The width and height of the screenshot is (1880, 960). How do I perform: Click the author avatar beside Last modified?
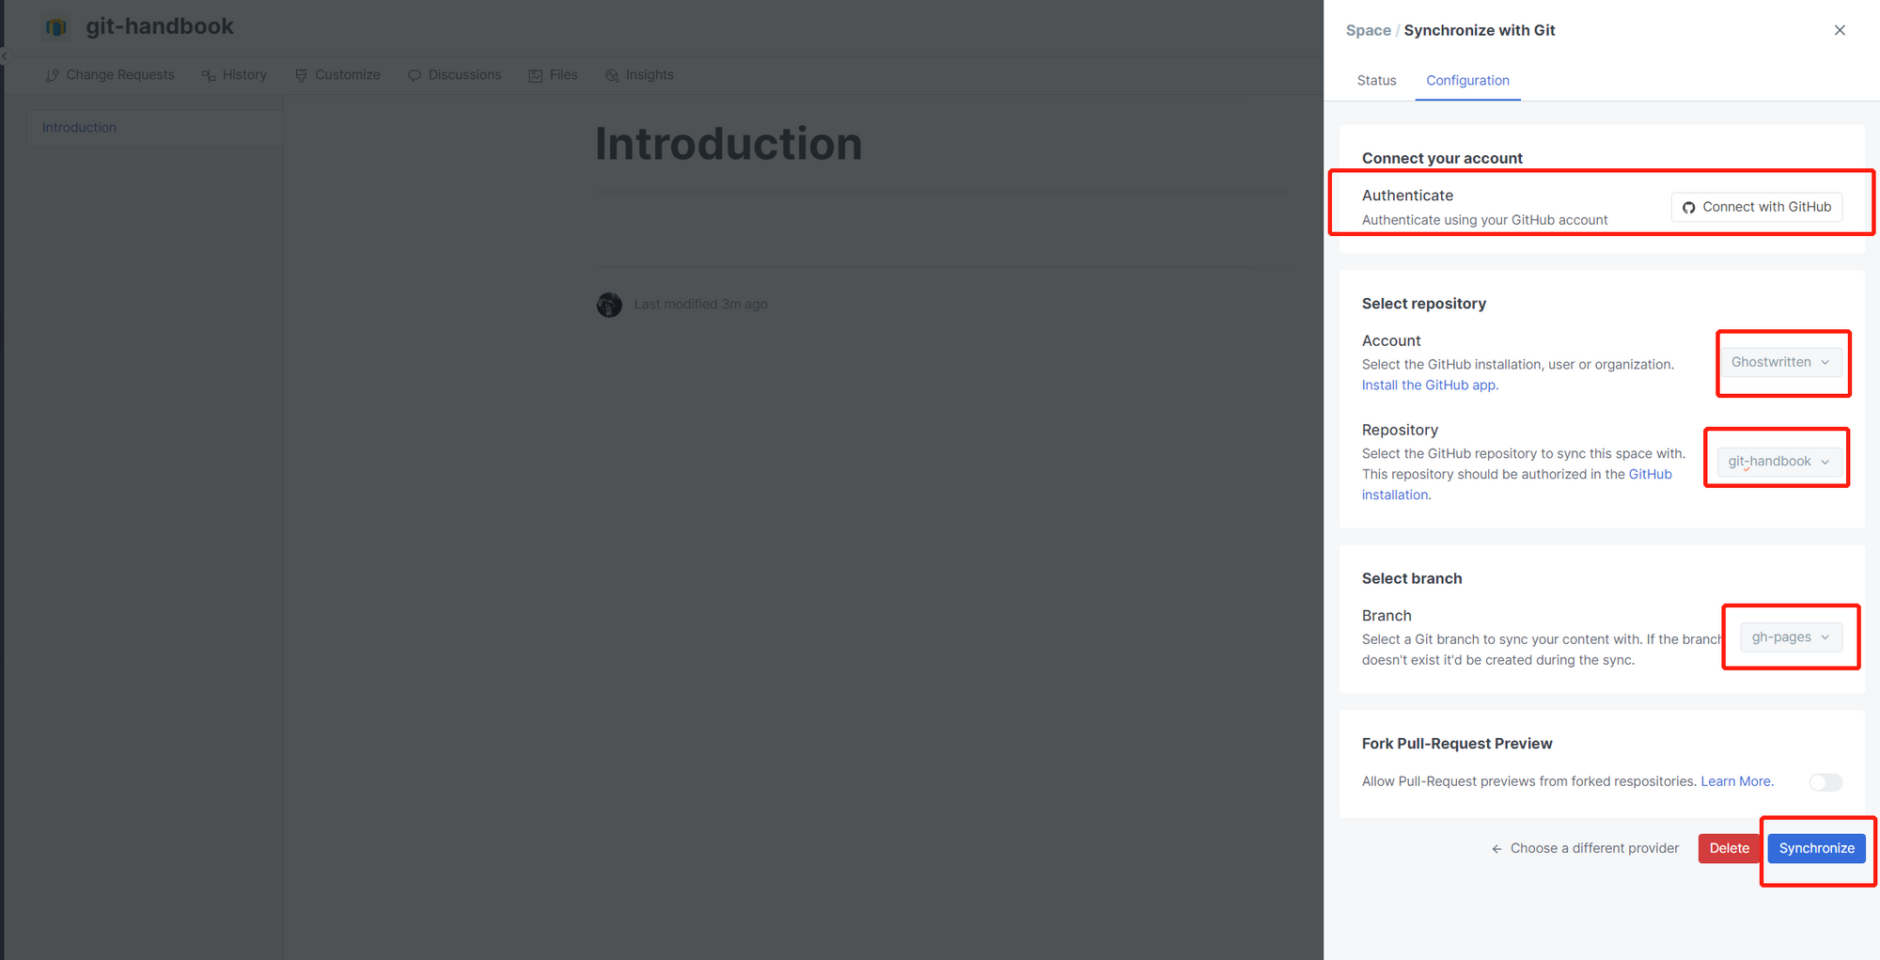tap(609, 305)
